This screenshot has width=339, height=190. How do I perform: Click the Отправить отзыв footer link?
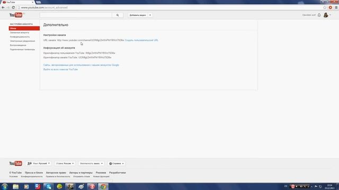pos(82,177)
